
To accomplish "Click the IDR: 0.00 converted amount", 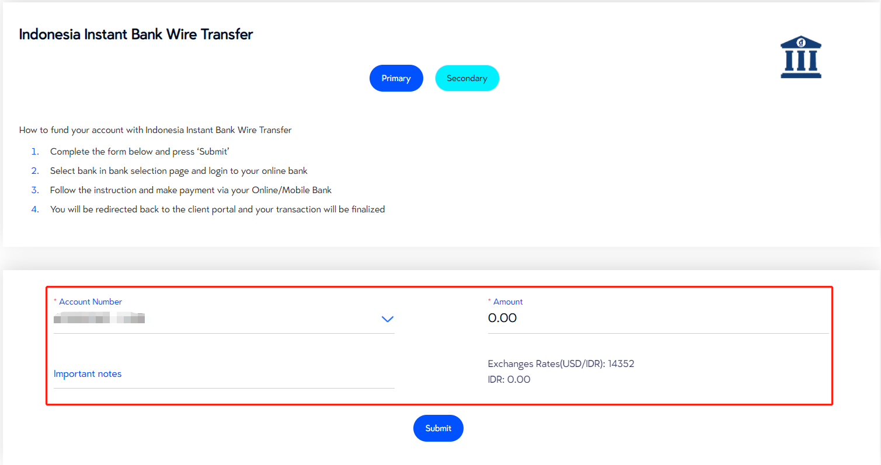I will pos(509,380).
